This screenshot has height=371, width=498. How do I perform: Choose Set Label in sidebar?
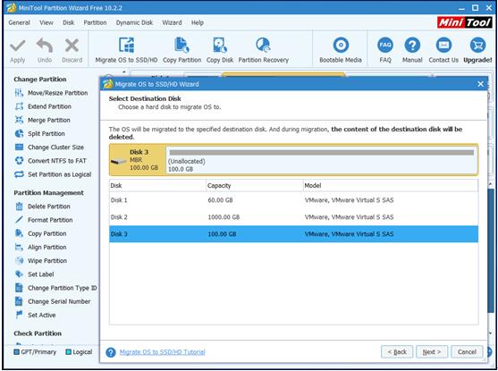[35, 274]
